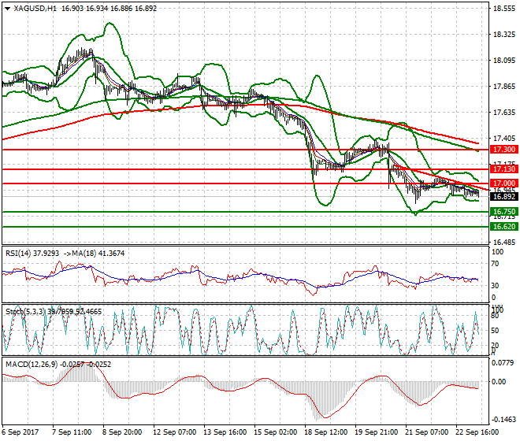Click the 100 level on RSI scale
The width and height of the screenshot is (520, 441).
pos(497,252)
